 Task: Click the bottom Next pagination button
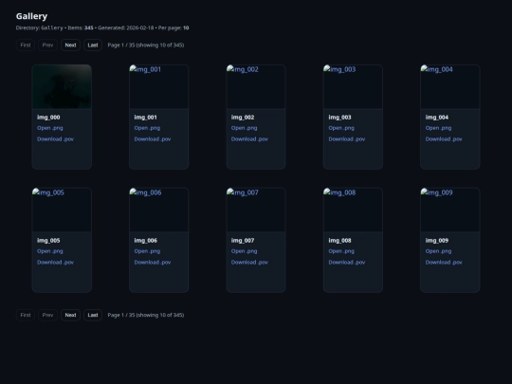[70, 315]
